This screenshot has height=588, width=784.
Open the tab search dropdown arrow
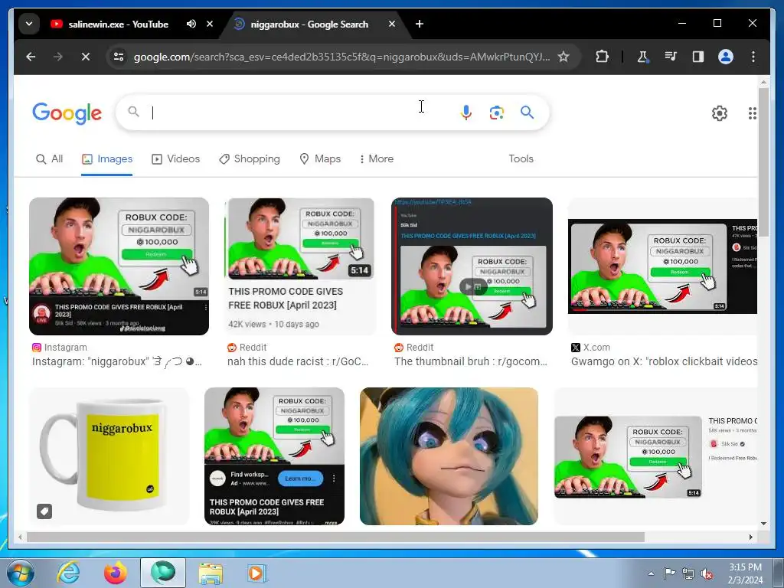coord(29,24)
